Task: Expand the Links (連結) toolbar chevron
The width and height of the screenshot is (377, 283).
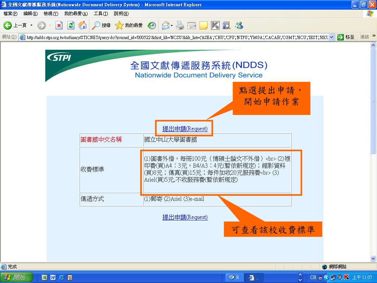Action: [x=374, y=36]
